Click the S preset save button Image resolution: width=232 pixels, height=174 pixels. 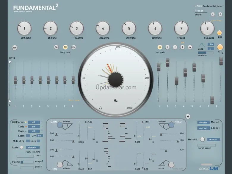pyautogui.click(x=220, y=14)
